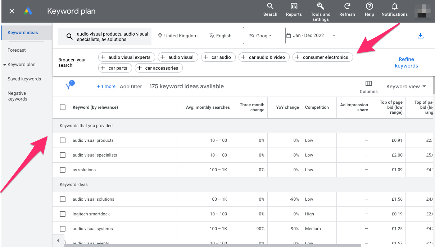Open the Columns selector icon
This screenshot has width=435, height=247.
[x=369, y=83]
